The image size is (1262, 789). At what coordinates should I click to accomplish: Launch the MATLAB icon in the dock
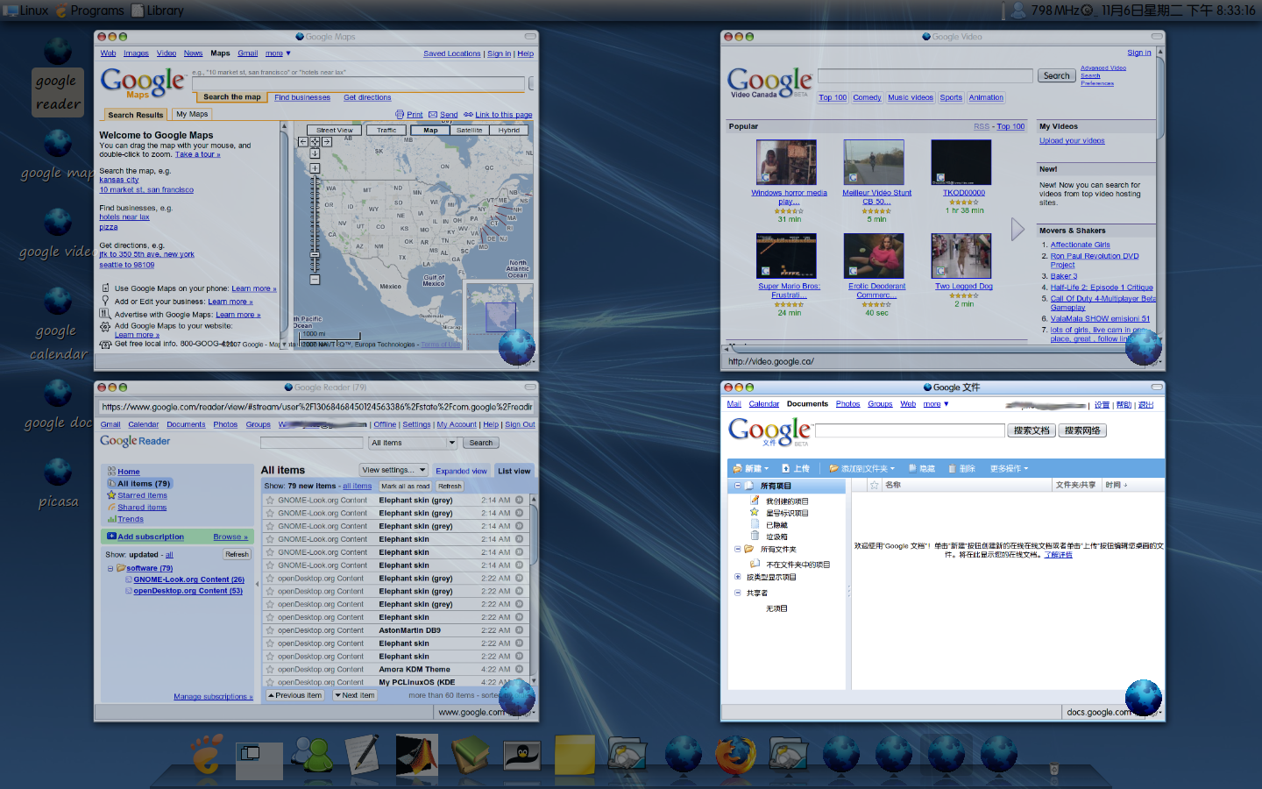416,755
